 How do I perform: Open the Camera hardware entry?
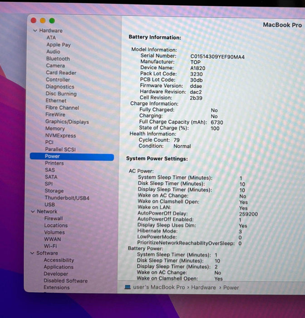(55, 66)
